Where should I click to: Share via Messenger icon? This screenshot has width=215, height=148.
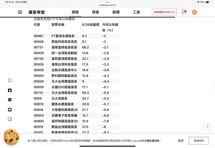click(x=10, y=100)
